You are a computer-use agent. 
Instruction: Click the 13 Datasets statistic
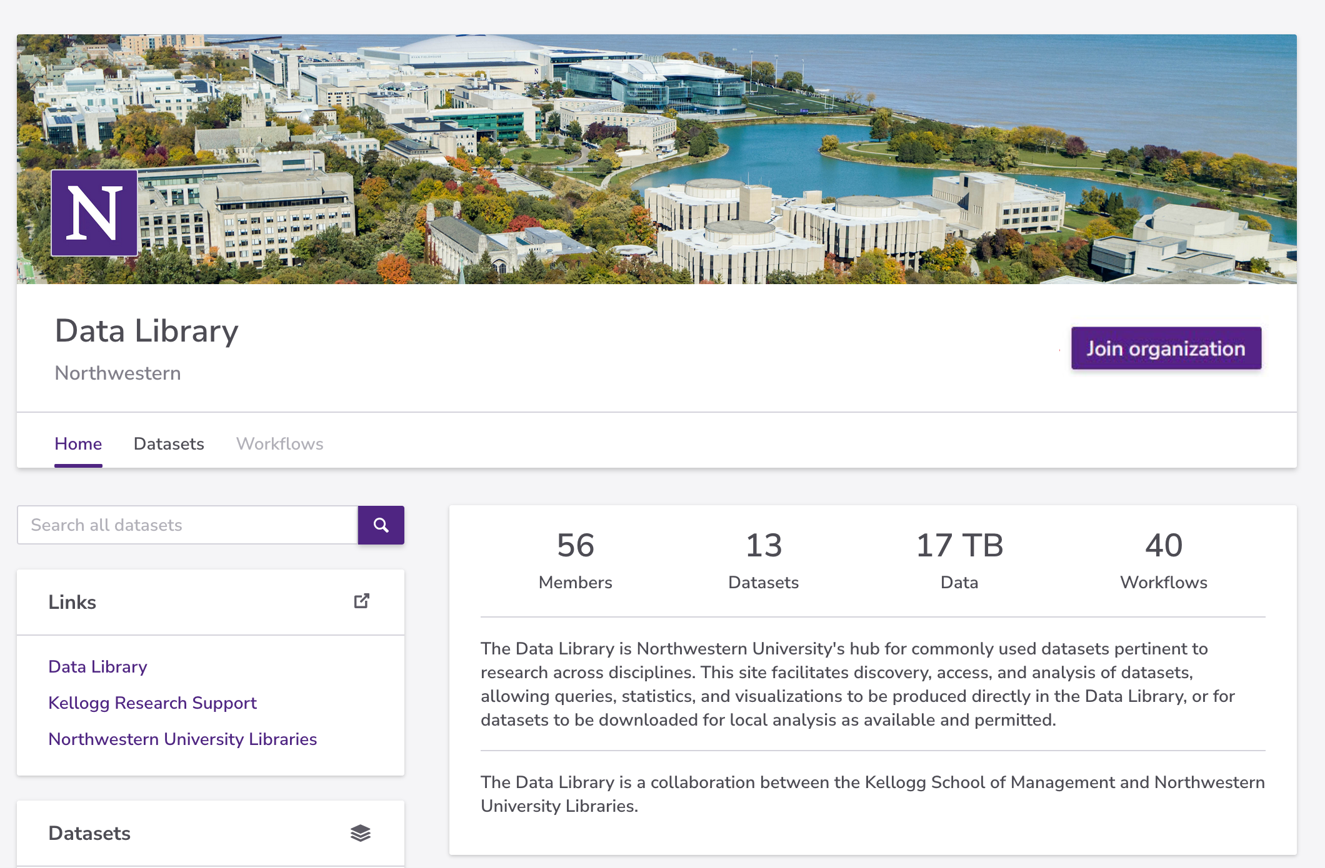point(764,561)
